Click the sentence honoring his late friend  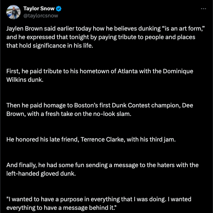pyautogui.click(x=91, y=139)
